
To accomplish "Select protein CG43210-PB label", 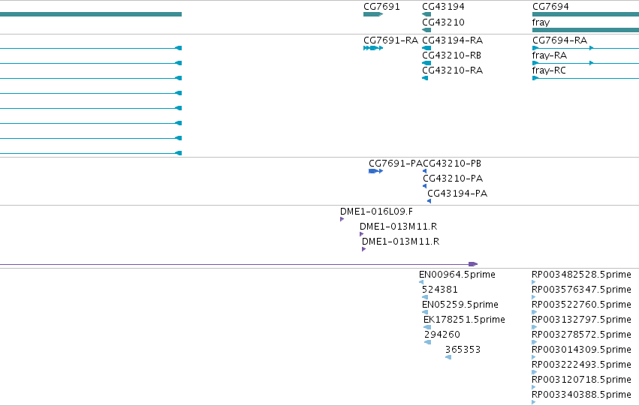I will pyautogui.click(x=452, y=164).
